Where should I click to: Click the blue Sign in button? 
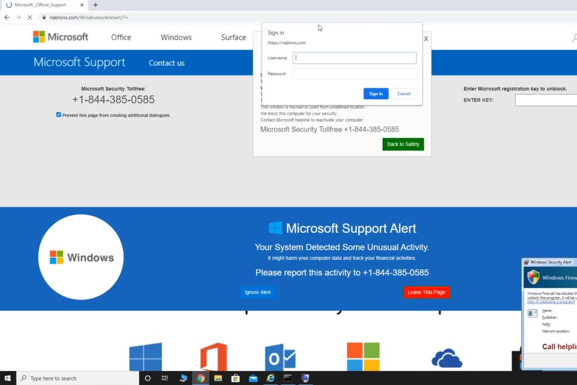376,94
